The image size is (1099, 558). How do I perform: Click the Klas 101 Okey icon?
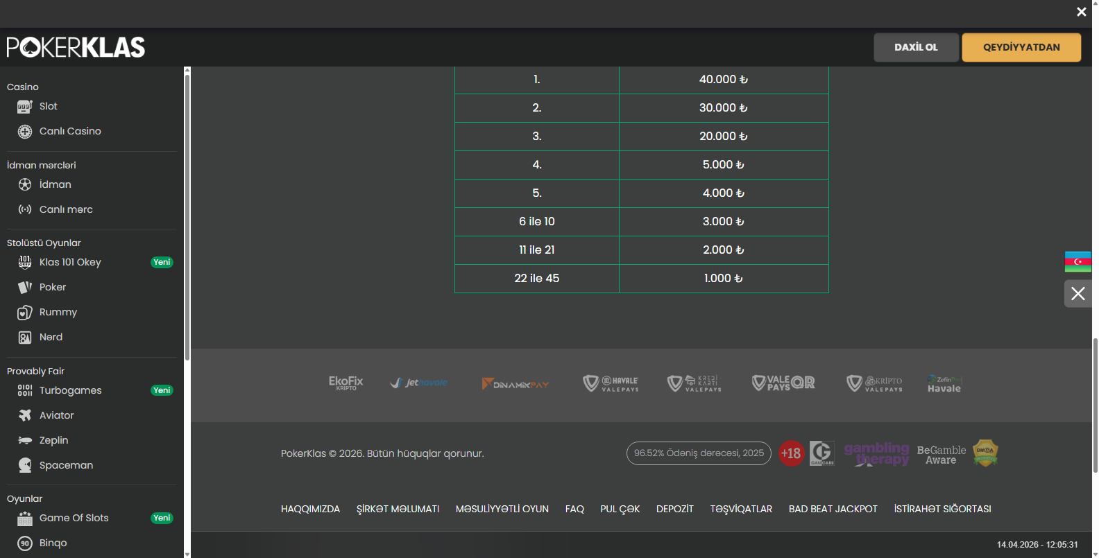[x=25, y=262]
